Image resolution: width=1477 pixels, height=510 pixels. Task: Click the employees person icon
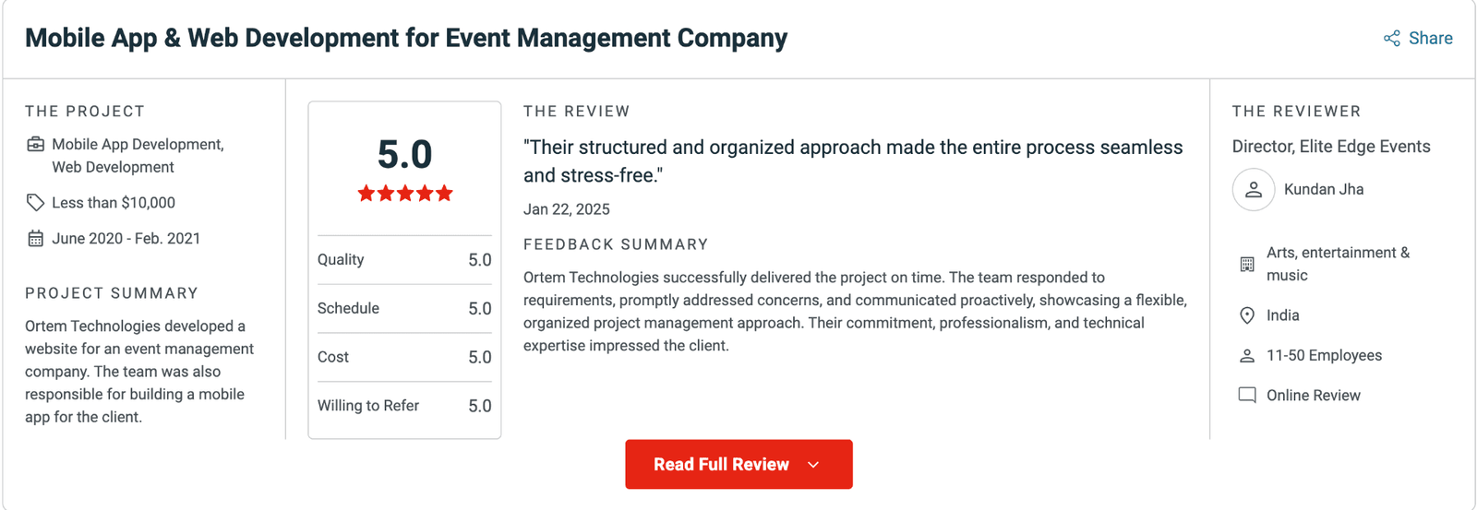click(1247, 356)
